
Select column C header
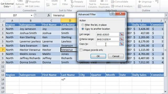tap(51, 20)
